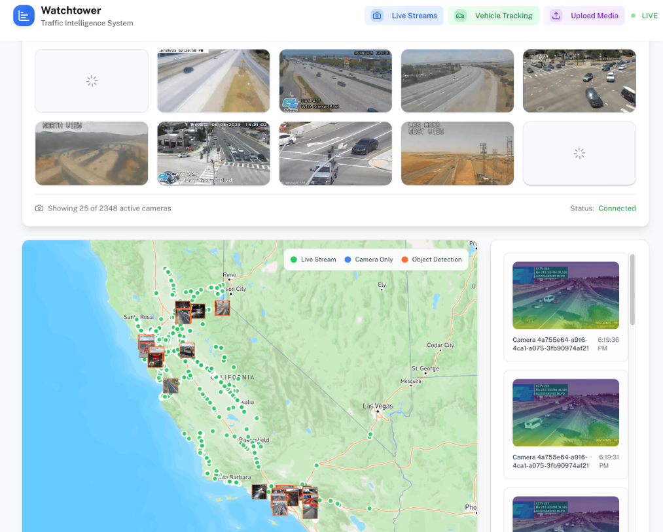Click the Watchtower blue logo icon
The width and height of the screenshot is (663, 532).
tap(24, 16)
